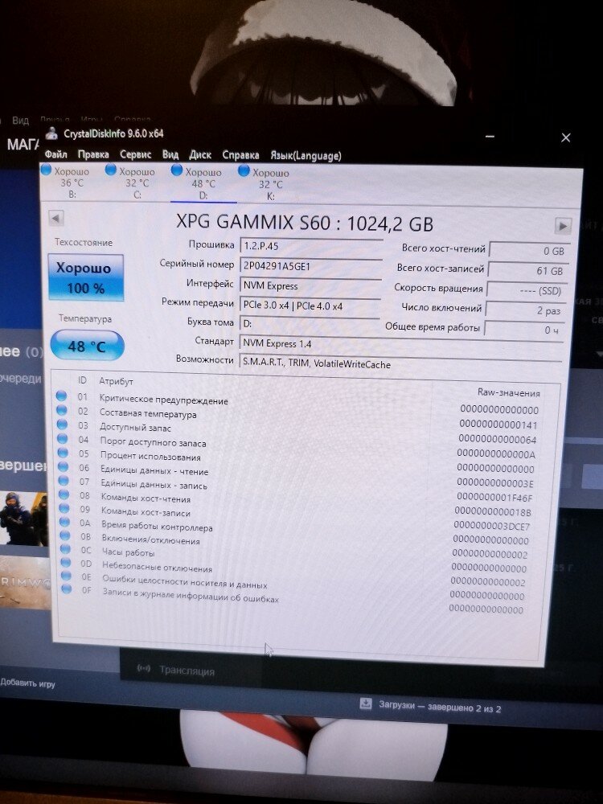Viewport: 603px width, 804px height.
Task: Open the Правка menu
Action: pyautogui.click(x=93, y=154)
